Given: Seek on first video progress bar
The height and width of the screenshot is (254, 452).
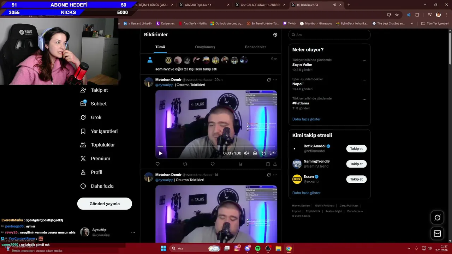Looking at the screenshot, I should pyautogui.click(x=216, y=146).
